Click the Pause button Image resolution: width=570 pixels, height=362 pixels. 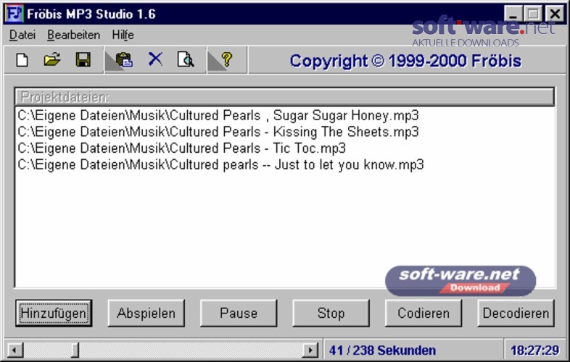point(239,313)
